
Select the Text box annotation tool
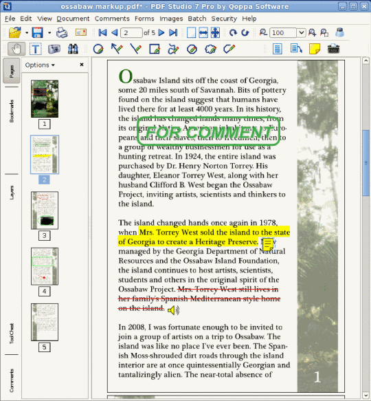[278, 49]
